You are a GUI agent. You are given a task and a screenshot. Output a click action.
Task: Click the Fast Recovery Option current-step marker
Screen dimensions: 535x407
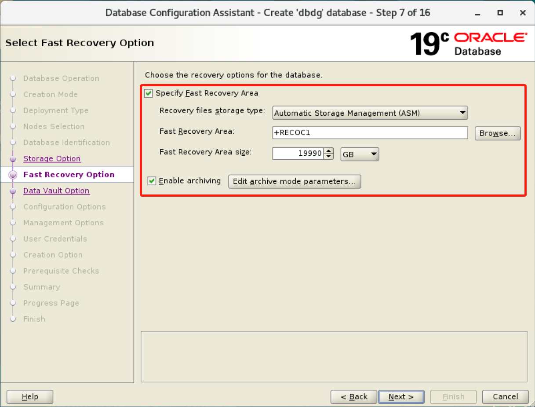point(13,175)
